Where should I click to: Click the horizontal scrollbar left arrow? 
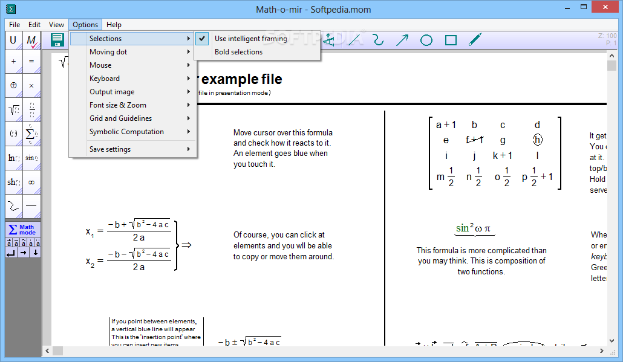tap(47, 351)
